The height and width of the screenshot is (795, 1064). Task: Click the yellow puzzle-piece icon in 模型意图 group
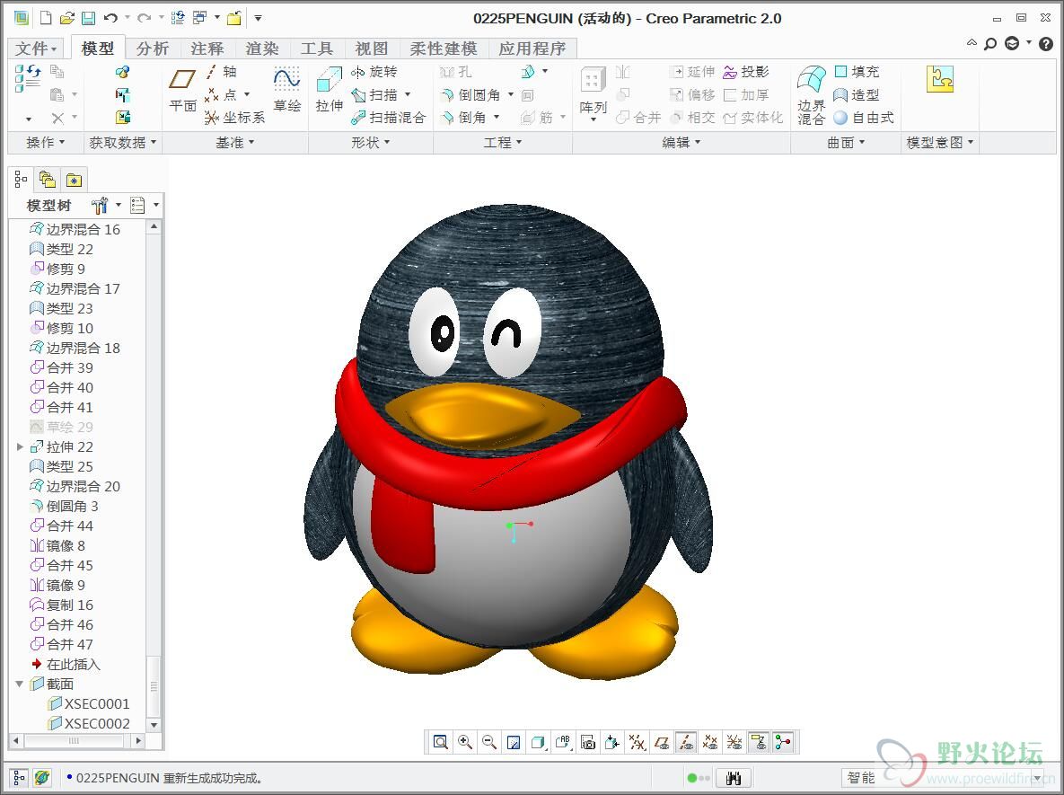click(x=940, y=79)
